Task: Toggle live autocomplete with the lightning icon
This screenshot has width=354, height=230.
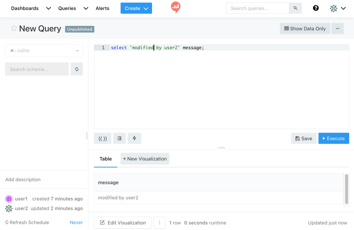Action: coord(134,138)
